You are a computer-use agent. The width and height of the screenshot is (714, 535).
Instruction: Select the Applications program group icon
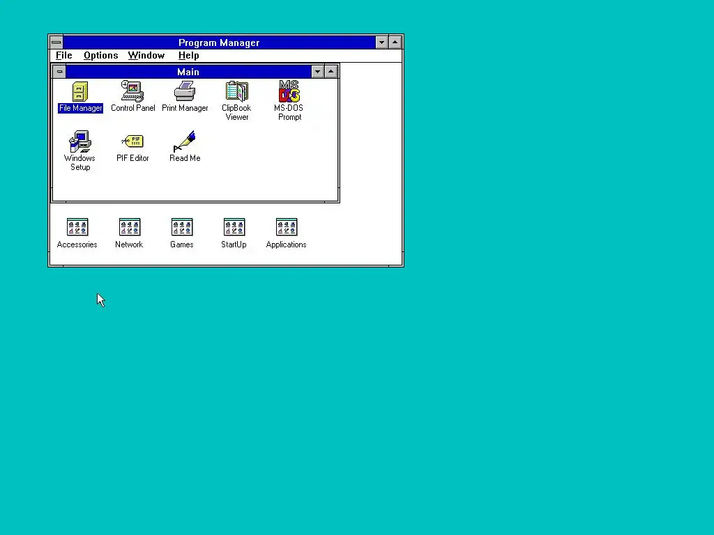pos(287,227)
